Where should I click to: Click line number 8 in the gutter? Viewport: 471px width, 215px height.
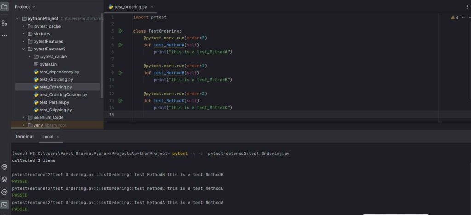click(112, 66)
